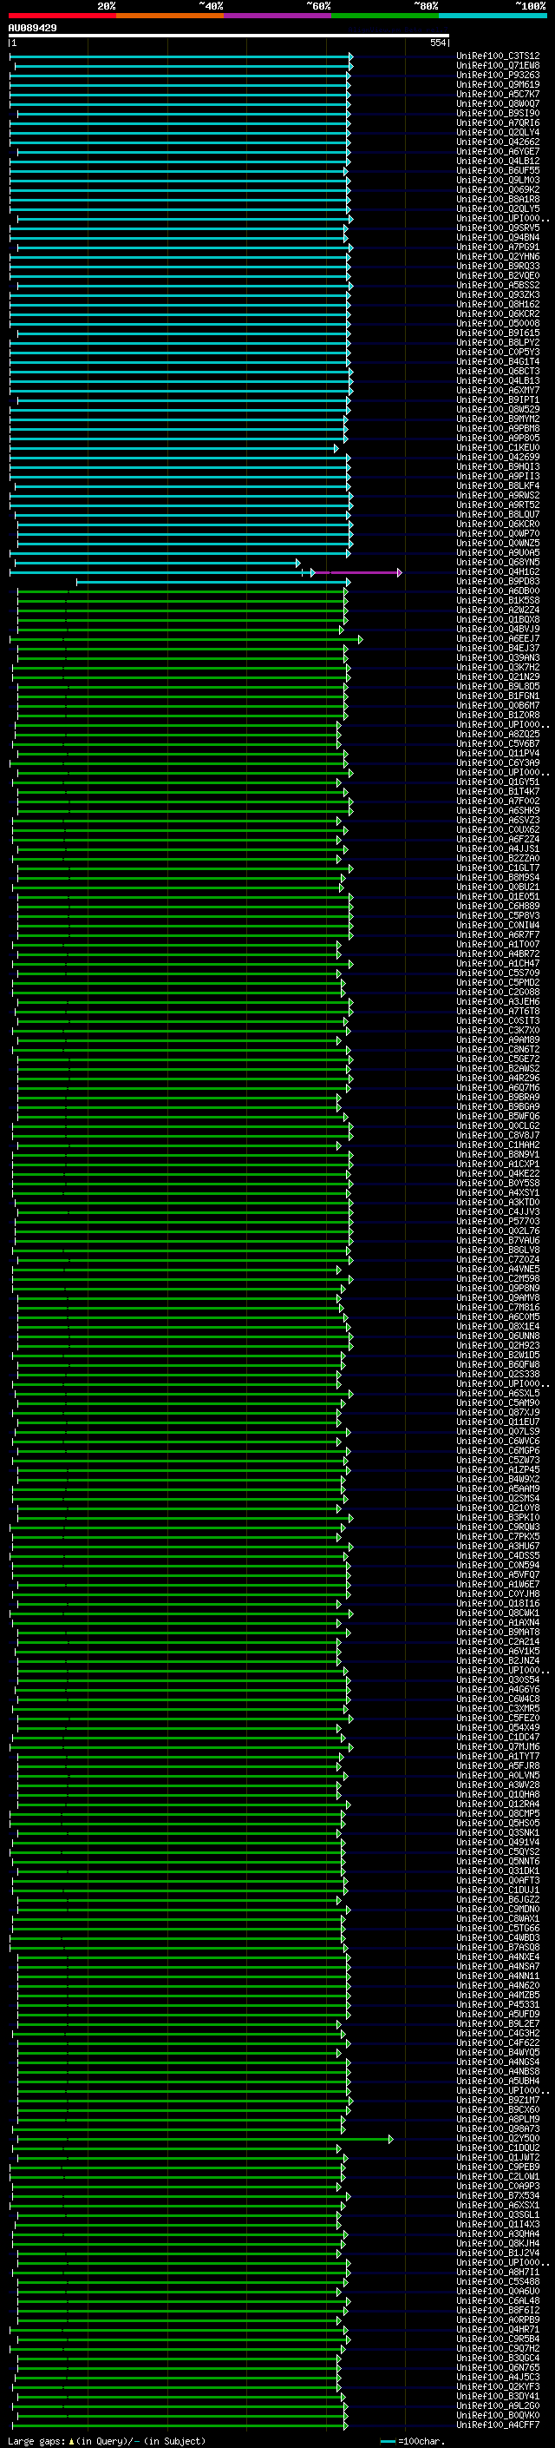555x2448 pixels.
Task: Select hit label UniRef100_B2VQE0
Action: coord(498,275)
